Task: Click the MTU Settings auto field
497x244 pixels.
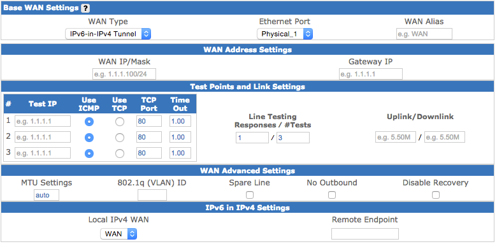Action: tap(47, 195)
